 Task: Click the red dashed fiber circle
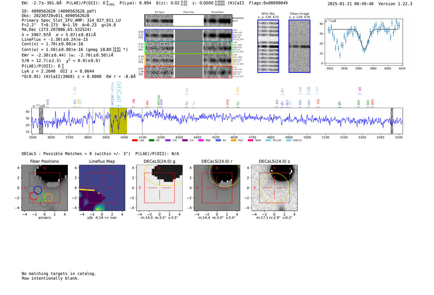pyautogui.click(x=33, y=196)
